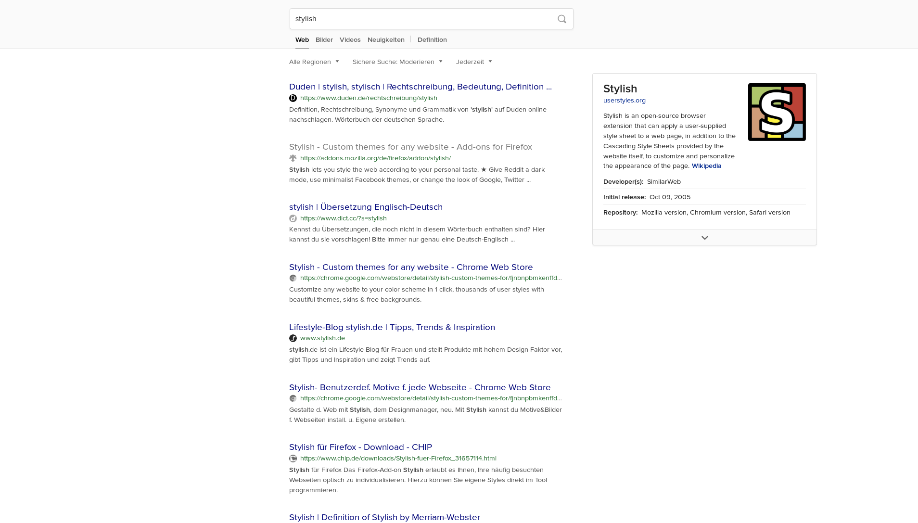Viewport: 918px width, 523px height.
Task: Click the Chrome favicon beside the 'Benutzerdef. Motive' result
Action: click(293, 398)
